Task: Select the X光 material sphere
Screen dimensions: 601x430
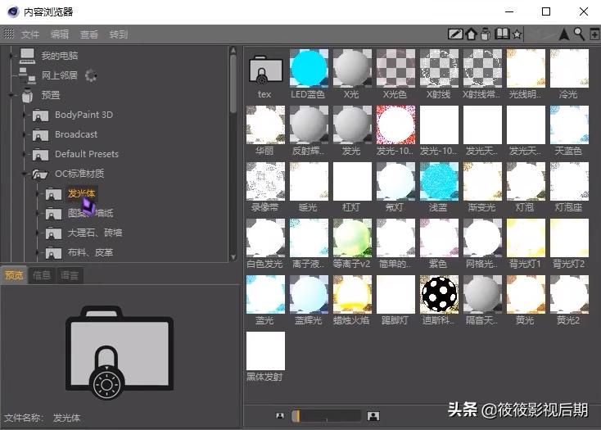Action: [x=352, y=68]
